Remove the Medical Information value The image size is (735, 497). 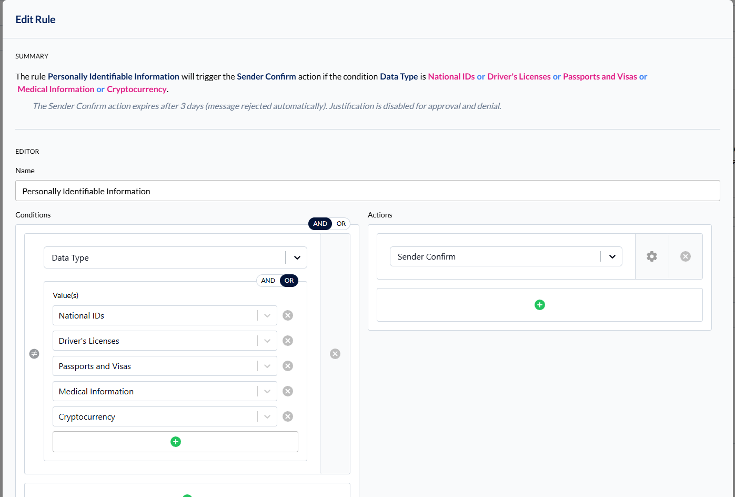coord(288,391)
